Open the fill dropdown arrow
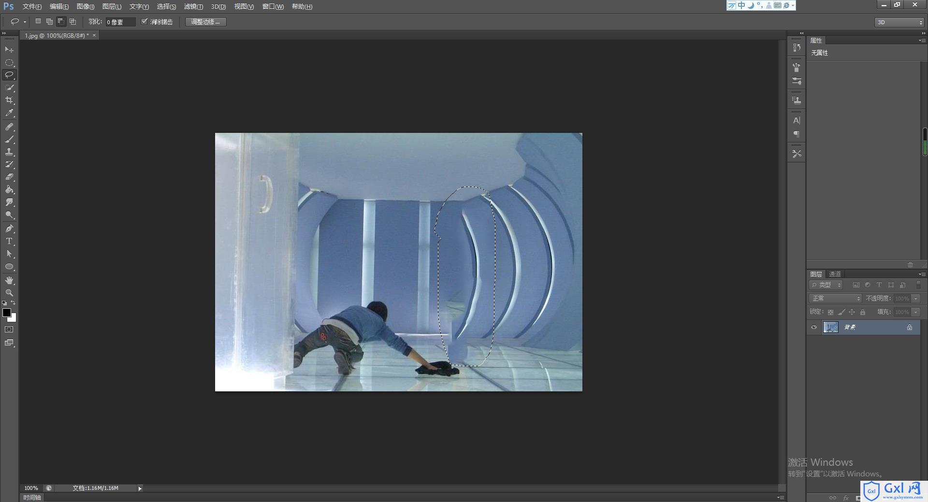This screenshot has width=928, height=502. [916, 312]
